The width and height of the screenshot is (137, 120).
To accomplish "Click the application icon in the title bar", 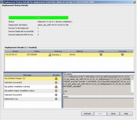I will pyautogui.click(x=2, y=2).
